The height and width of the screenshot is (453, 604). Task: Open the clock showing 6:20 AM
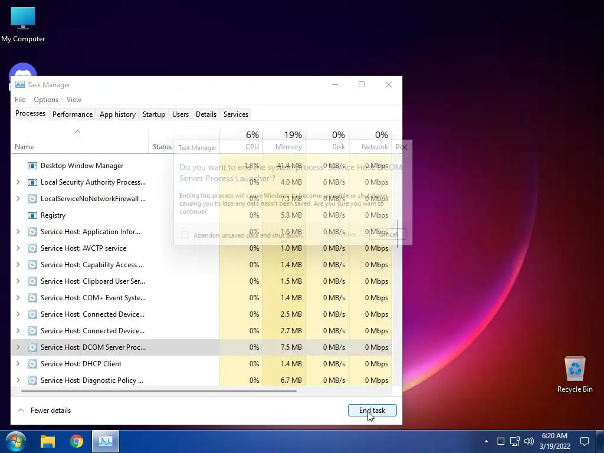[554, 441]
